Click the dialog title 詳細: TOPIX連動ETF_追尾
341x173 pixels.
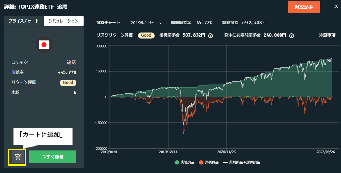[x=36, y=7]
